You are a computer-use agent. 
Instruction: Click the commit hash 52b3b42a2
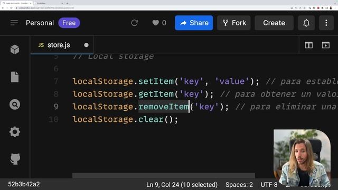tap(24, 184)
